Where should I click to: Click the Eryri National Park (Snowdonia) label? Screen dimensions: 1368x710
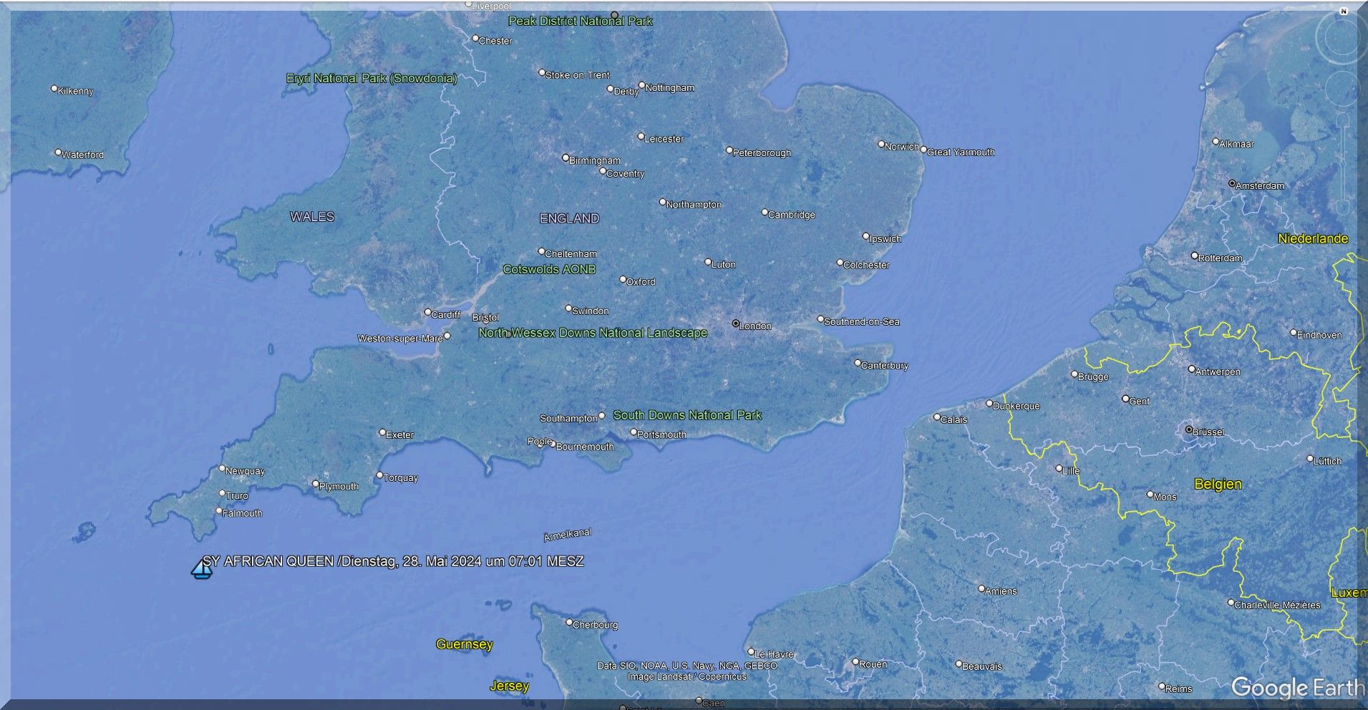pyautogui.click(x=371, y=79)
